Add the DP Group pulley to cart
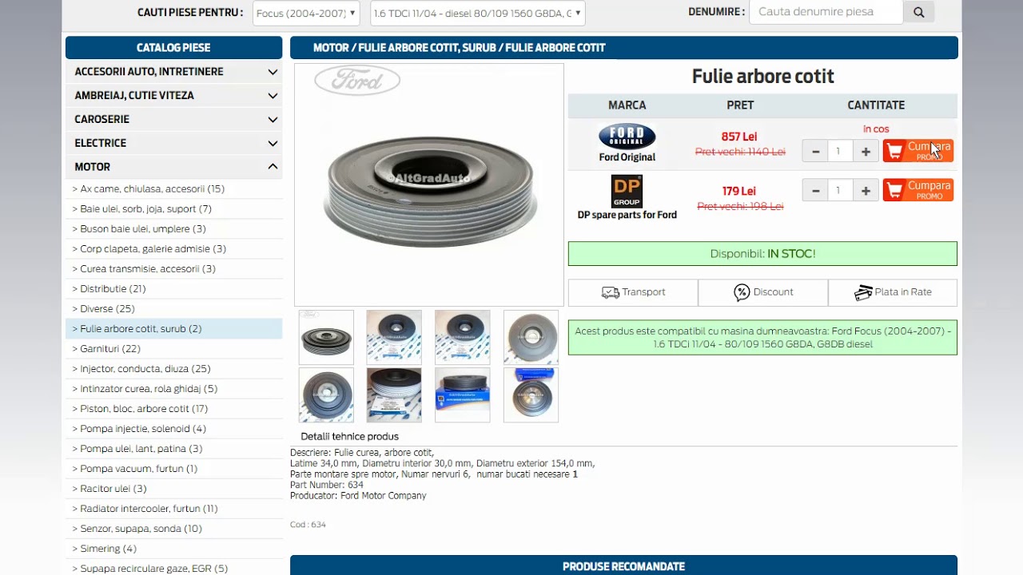The height and width of the screenshot is (575, 1023). coord(918,190)
